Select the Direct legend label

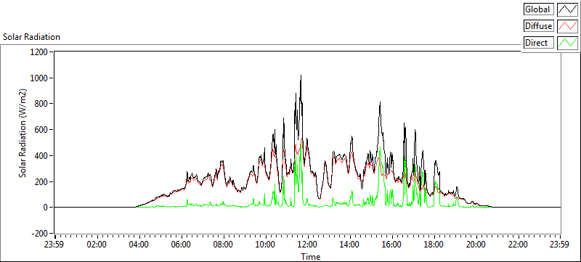(538, 43)
